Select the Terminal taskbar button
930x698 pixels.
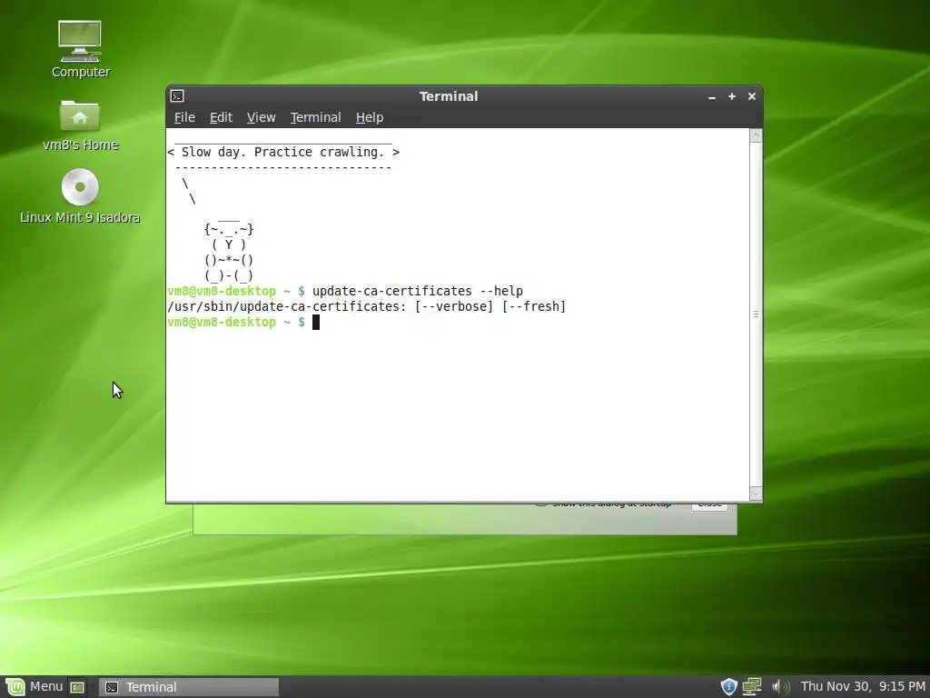click(x=189, y=687)
